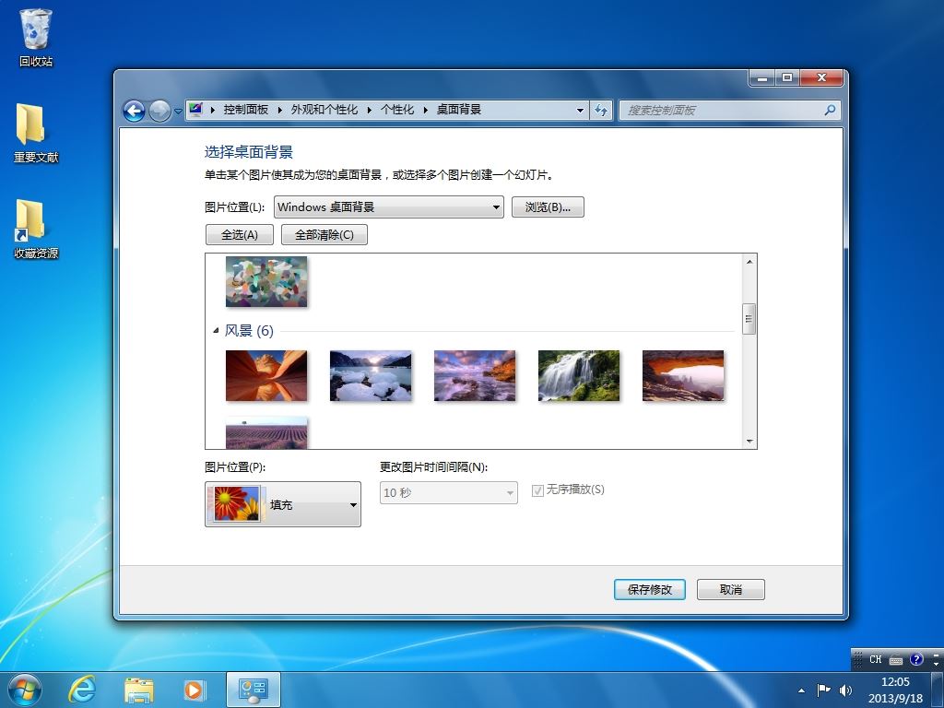Expand breadcrumb arrow after 个性化
The height and width of the screenshot is (708, 944).
425,111
